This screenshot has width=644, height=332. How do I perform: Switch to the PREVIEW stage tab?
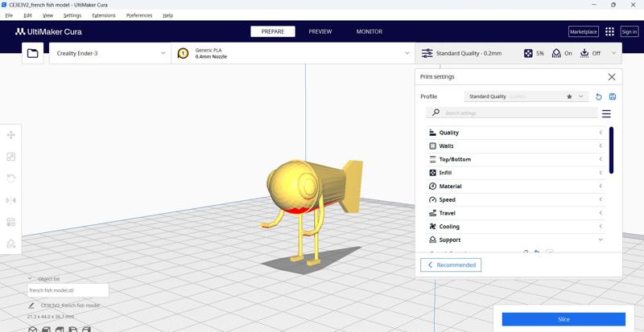pyautogui.click(x=320, y=31)
